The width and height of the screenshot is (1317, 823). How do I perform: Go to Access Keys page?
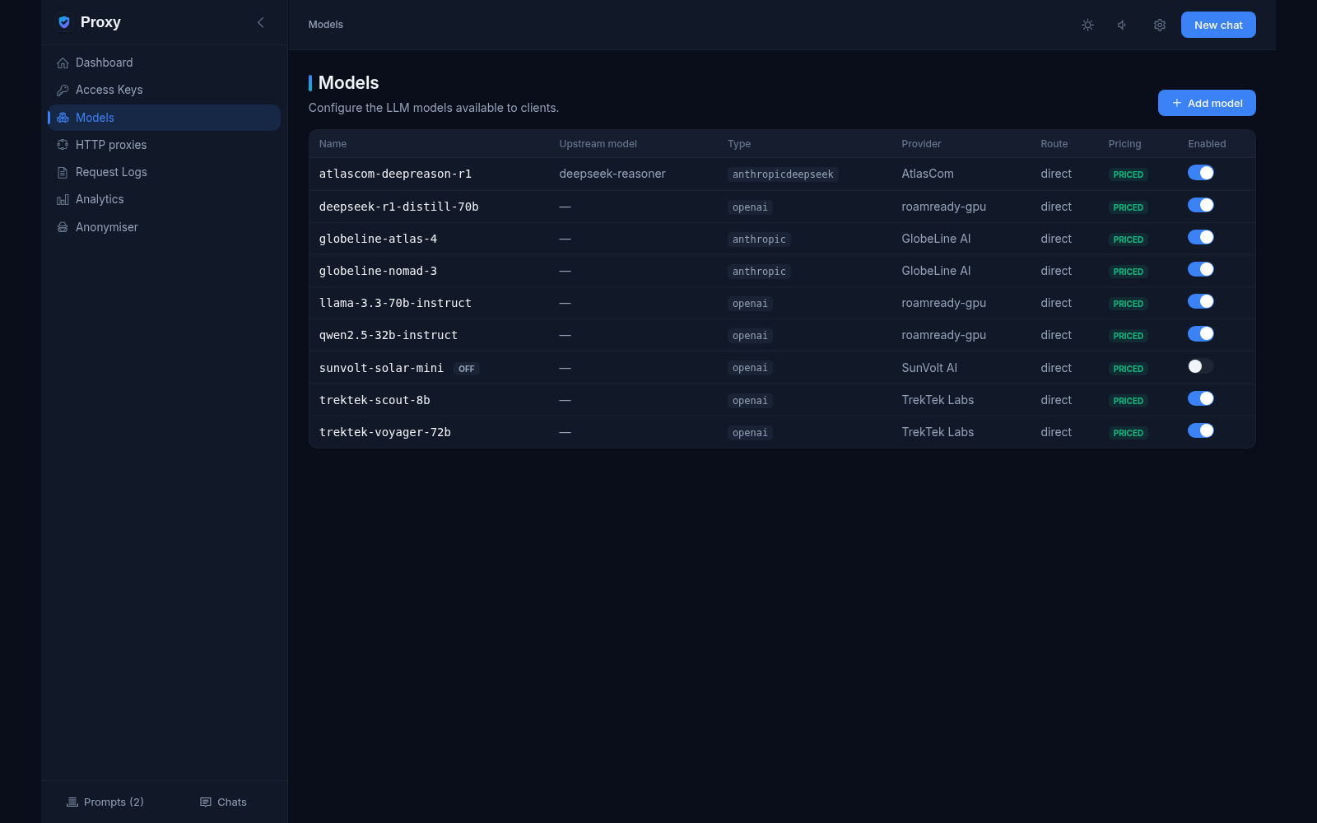(165, 90)
